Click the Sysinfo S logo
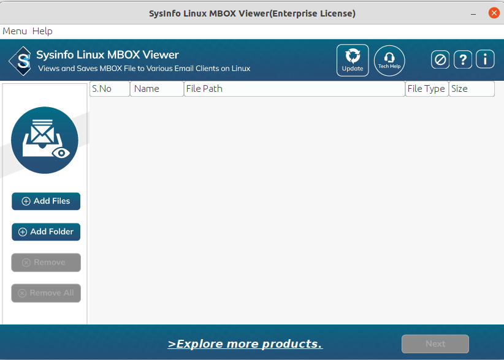504x360 pixels. [21, 61]
